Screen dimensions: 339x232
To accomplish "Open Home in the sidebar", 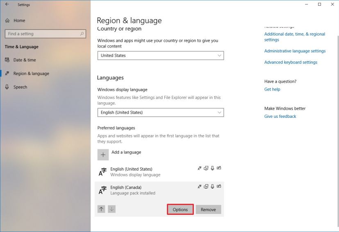I will tap(19, 20).
